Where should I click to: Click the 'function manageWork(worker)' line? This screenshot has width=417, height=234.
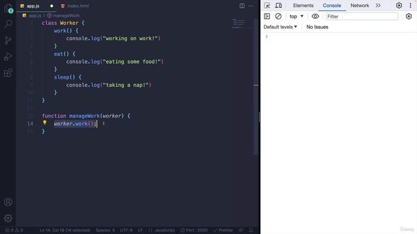click(x=86, y=116)
